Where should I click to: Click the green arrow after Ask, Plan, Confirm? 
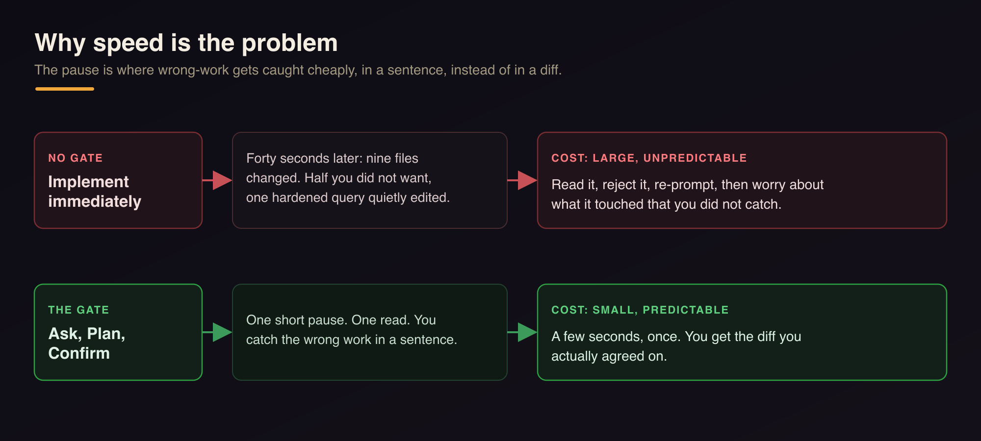coord(217,332)
